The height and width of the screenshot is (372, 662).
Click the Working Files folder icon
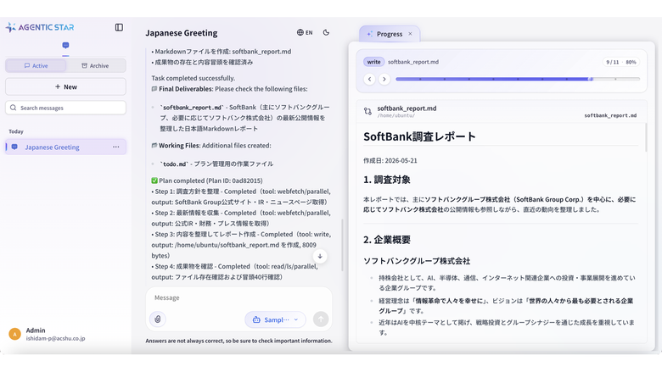point(154,146)
